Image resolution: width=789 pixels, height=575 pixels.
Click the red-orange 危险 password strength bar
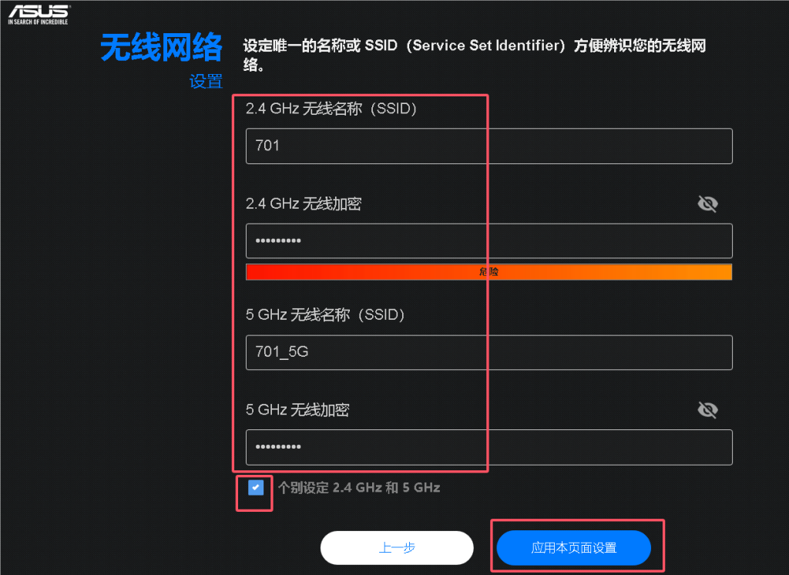pyautogui.click(x=489, y=272)
